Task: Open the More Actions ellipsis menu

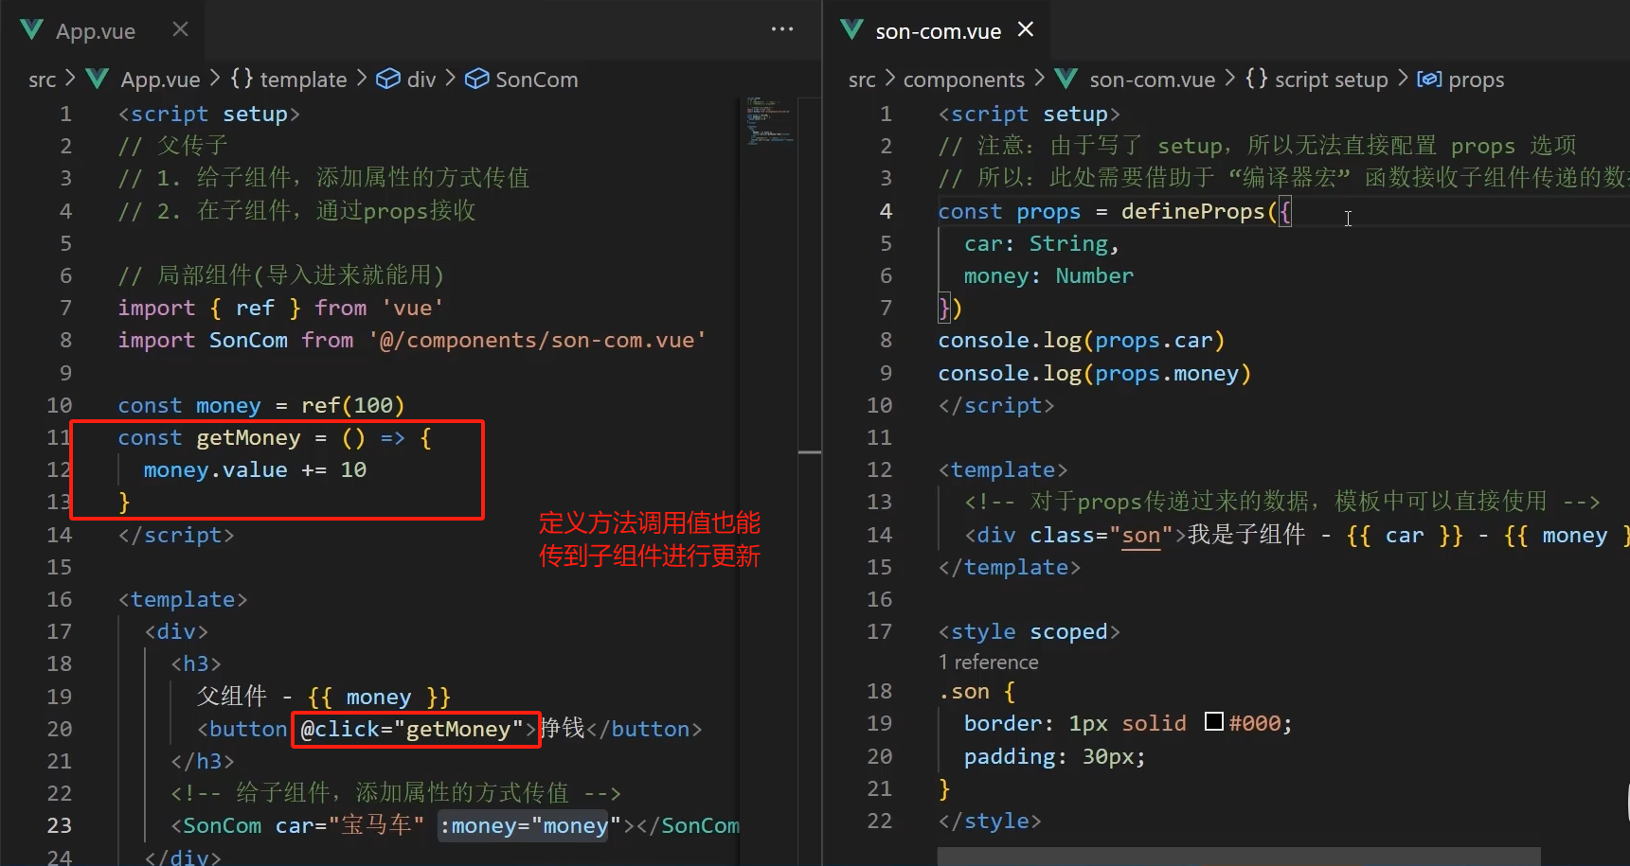Action: click(x=781, y=29)
